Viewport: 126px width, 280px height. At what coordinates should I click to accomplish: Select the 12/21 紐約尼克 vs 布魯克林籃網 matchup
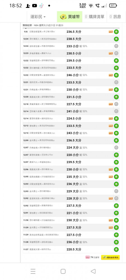click(x=41, y=82)
